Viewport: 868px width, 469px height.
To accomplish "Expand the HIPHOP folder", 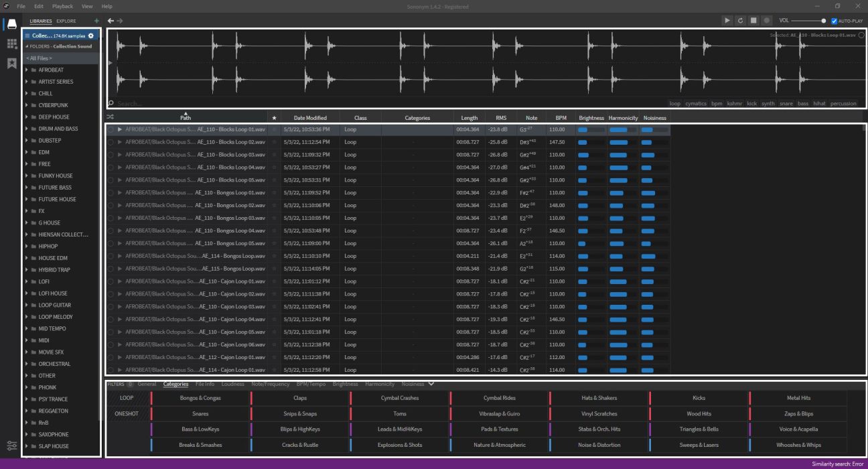I will click(x=26, y=246).
